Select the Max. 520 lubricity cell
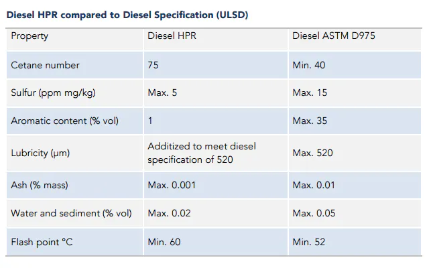Image resolution: width=429 pixels, height=268 pixels. (x=312, y=153)
